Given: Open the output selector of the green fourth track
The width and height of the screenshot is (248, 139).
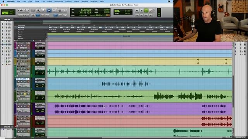Looking at the screenshot, I should pyautogui.click(x=40, y=69).
